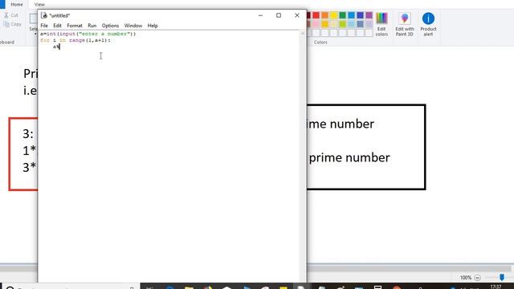Open the Run menu in IDLE
The height and width of the screenshot is (289, 514).
[x=92, y=26]
